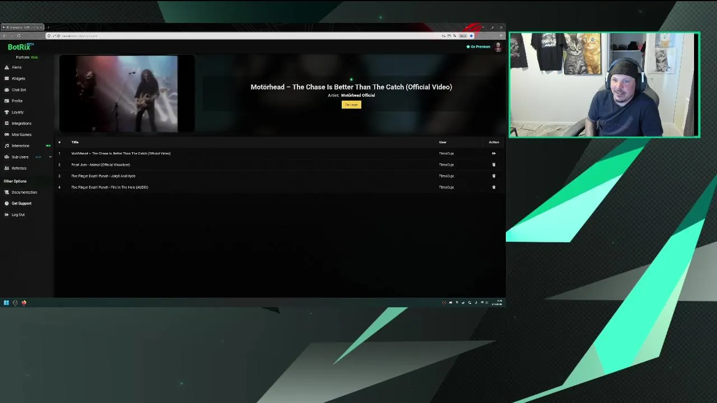Open the Profile sidebar item

17,101
